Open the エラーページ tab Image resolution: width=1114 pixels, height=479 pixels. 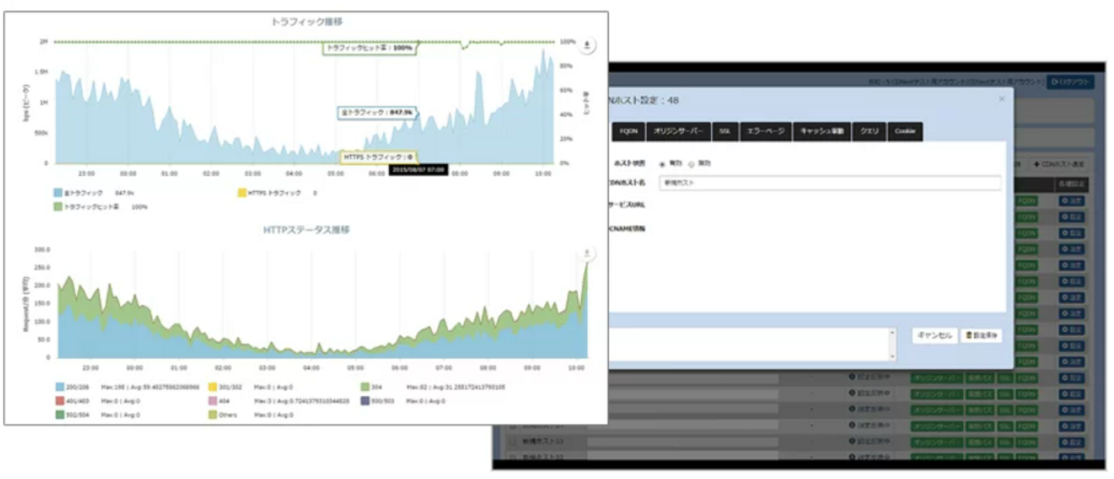tap(765, 132)
